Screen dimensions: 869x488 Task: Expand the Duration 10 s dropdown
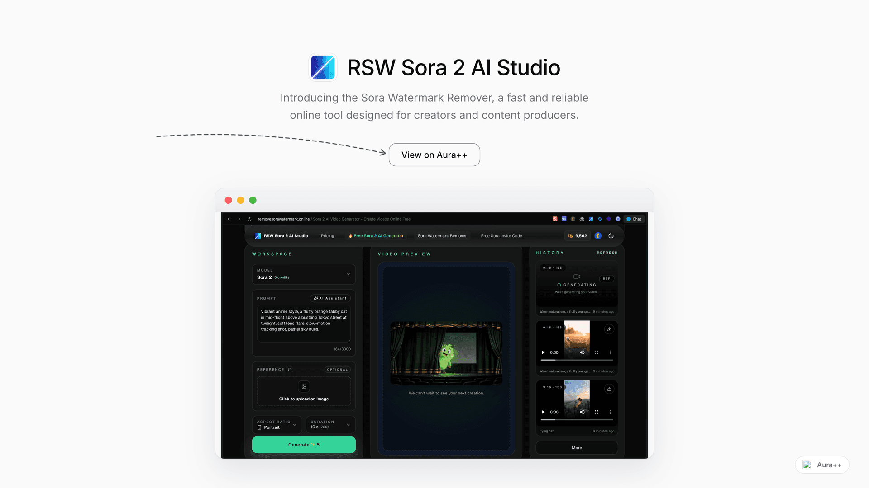[x=330, y=425]
